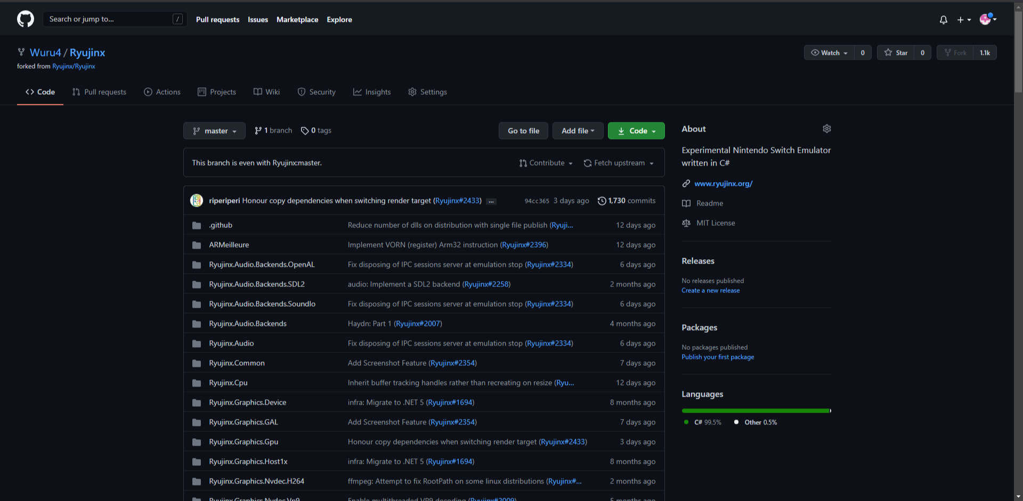Focus the Search or jump to field
The width and height of the screenshot is (1023, 501).
click(x=115, y=19)
